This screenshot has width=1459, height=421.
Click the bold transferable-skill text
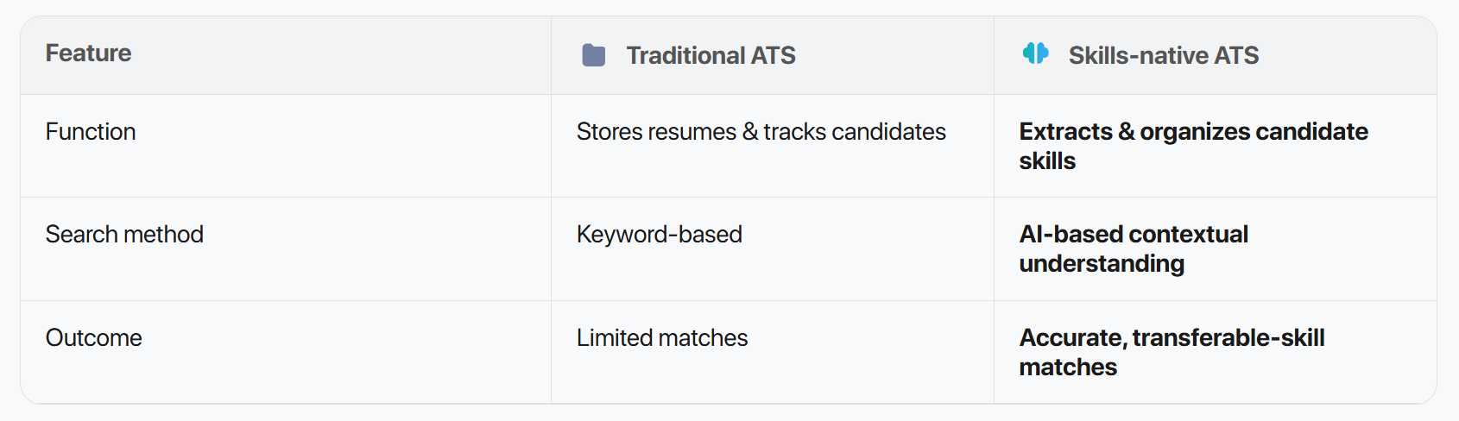(1228, 338)
